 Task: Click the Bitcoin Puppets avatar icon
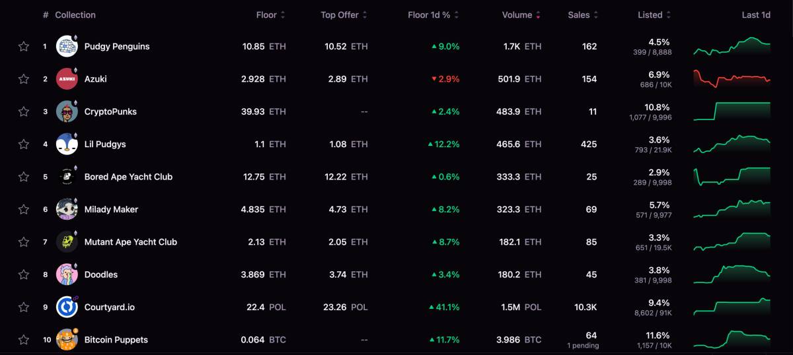(x=67, y=340)
